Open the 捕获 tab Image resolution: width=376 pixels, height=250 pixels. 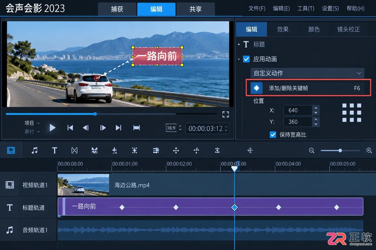coord(117,9)
